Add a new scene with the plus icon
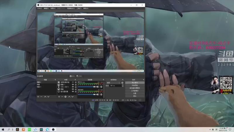 click(x=38, y=97)
